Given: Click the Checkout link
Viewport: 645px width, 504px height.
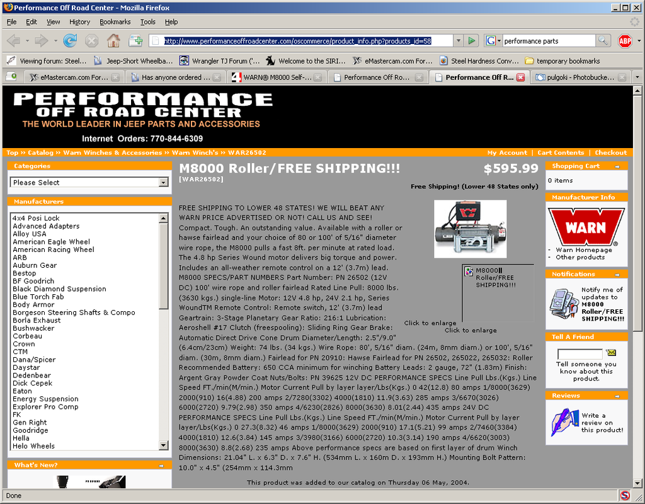Looking at the screenshot, I should (610, 152).
